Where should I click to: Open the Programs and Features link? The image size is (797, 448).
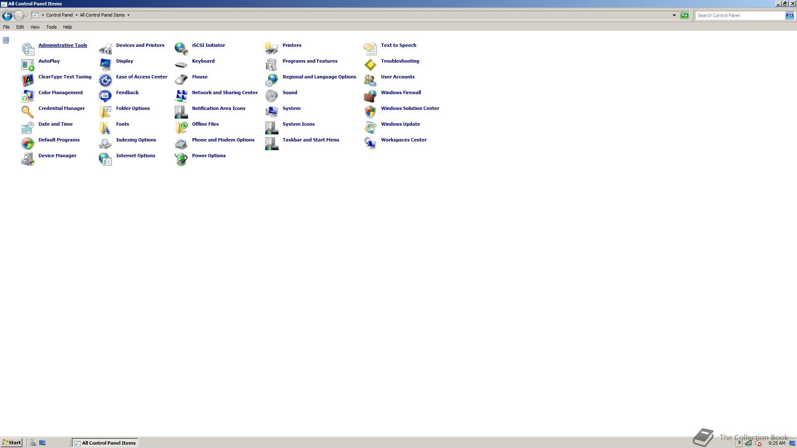click(x=310, y=61)
